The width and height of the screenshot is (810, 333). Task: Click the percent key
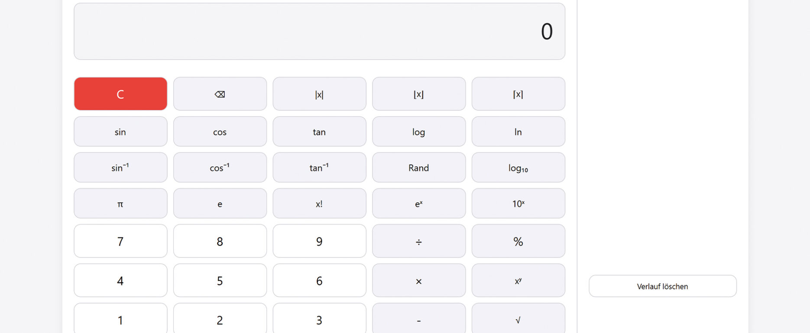518,241
